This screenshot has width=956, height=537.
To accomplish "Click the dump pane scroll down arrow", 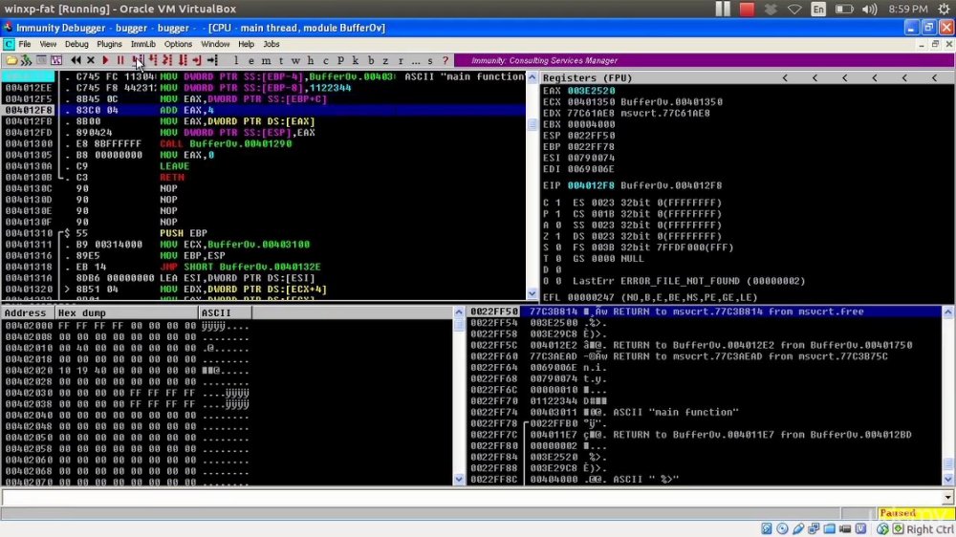I will click(x=459, y=480).
